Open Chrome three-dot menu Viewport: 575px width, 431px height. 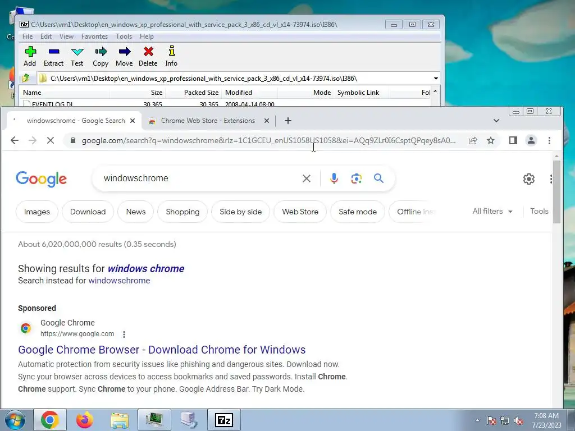pos(549,140)
